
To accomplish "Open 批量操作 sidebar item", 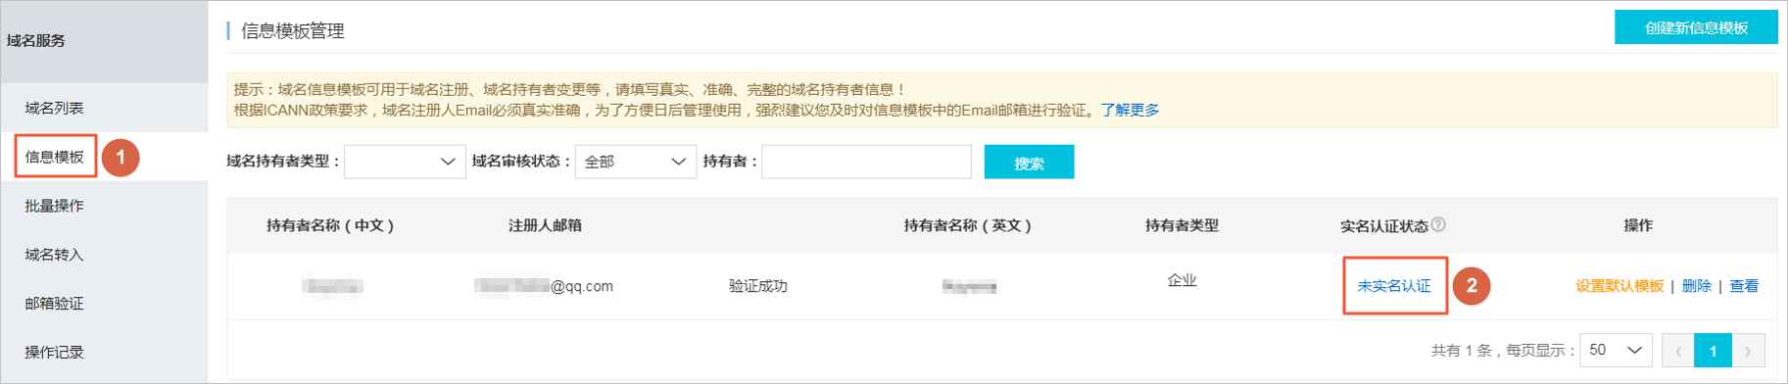I will coord(54,206).
